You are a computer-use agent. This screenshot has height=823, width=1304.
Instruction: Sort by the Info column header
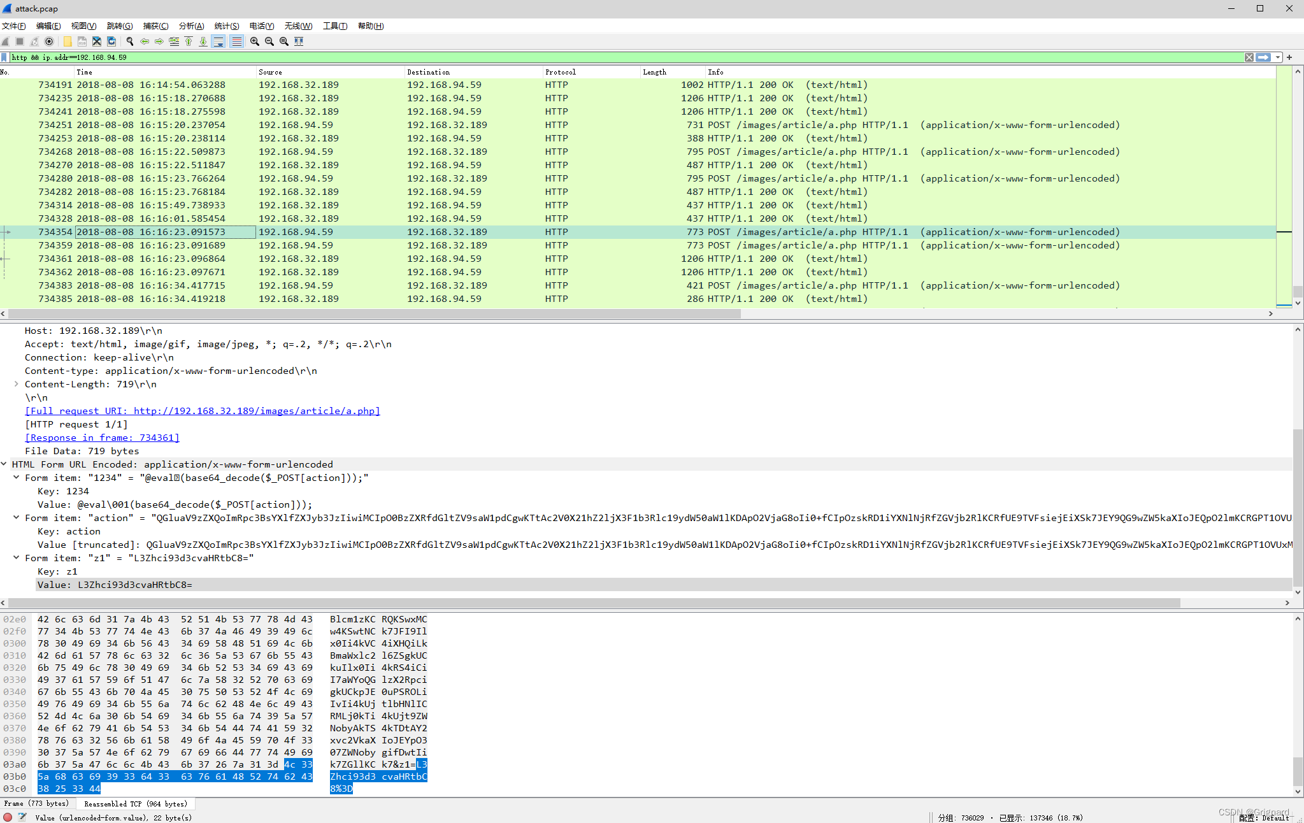(x=991, y=72)
